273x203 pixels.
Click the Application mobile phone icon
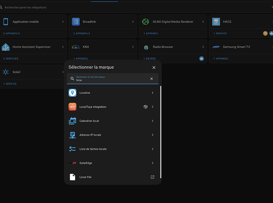(x=6, y=22)
